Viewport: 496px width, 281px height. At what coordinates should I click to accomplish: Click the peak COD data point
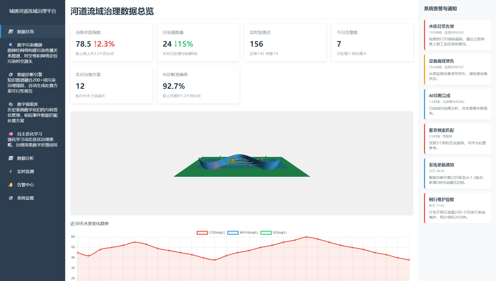pos(306,237)
